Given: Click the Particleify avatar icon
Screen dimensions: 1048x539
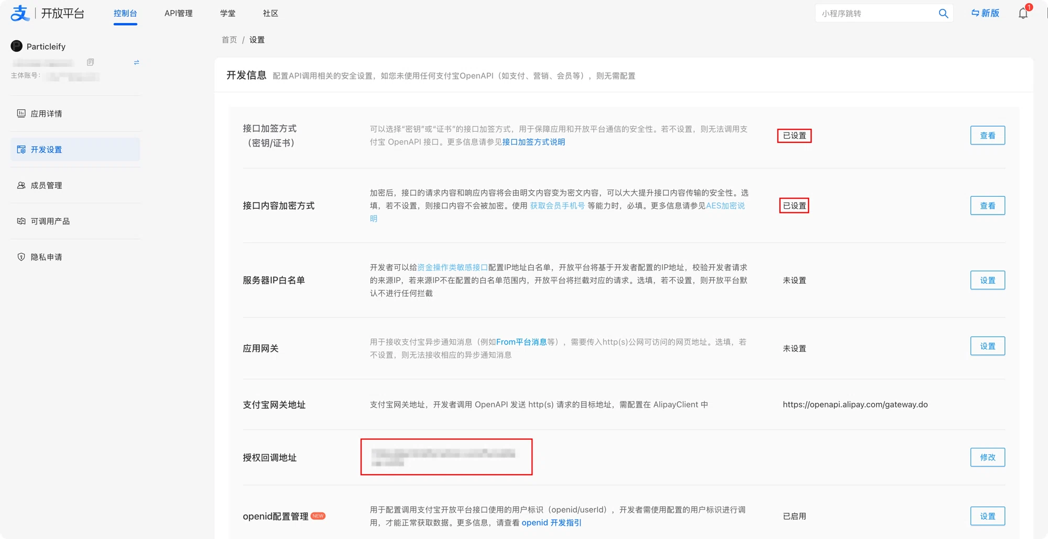Looking at the screenshot, I should click(17, 46).
